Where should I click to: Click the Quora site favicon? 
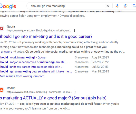pos(2,28)
